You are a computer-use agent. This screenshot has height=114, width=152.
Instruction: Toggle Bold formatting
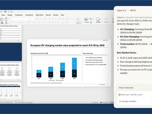tap(12, 22)
